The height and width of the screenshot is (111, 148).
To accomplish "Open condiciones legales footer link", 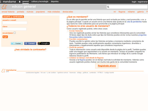I will pyautogui.click(x=33, y=73).
